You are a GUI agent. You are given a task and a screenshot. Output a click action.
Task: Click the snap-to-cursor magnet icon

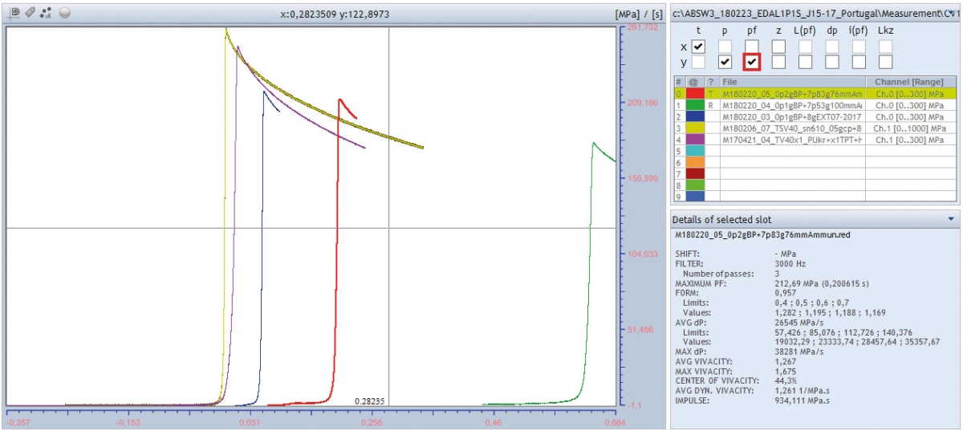point(14,13)
